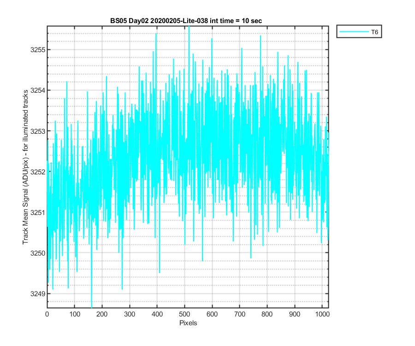Click the 3252 y-axis tick label
The width and height of the screenshot is (415, 346).
[x=38, y=172]
